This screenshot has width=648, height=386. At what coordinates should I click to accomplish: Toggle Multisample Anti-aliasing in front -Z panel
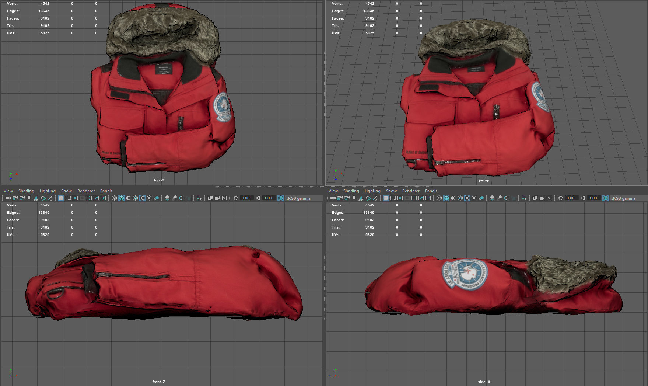coord(181,198)
